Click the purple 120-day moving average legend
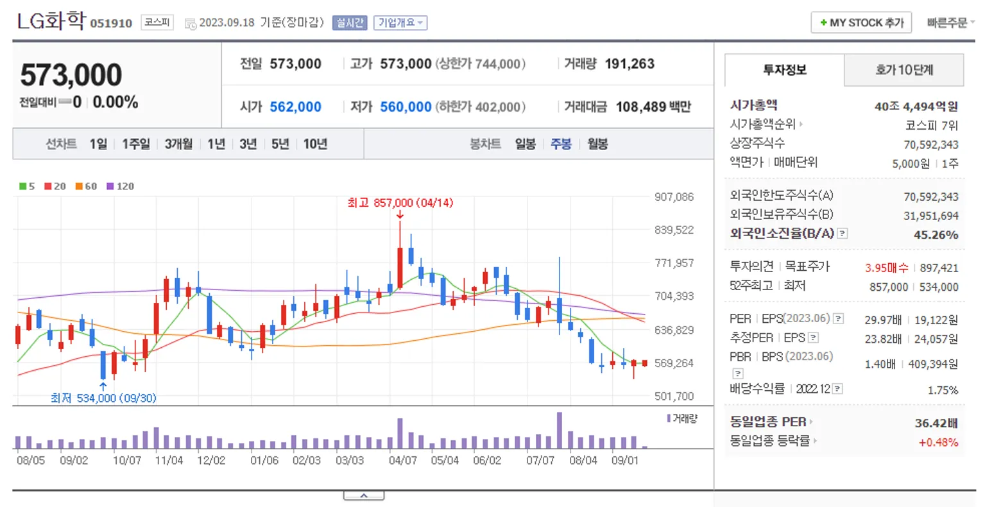Screen dimensions: 985x507 point(120,186)
